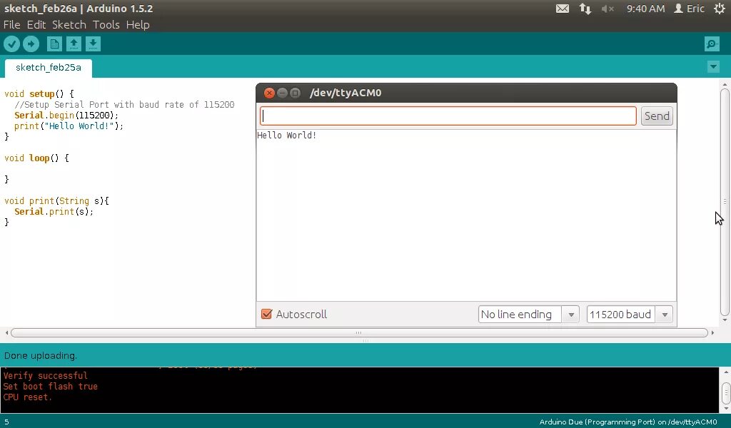Click the Upload arrow toolbar icon
The width and height of the screenshot is (731, 428).
tap(31, 44)
